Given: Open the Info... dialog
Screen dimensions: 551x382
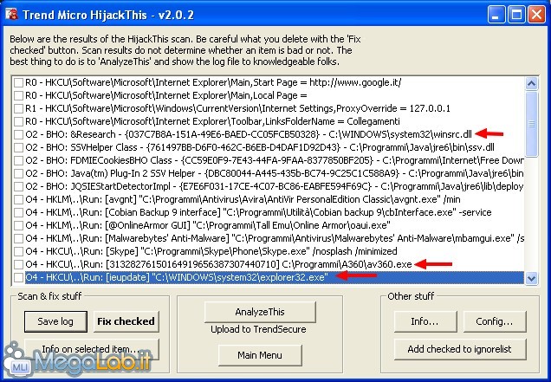Looking at the screenshot, I should pos(425,321).
